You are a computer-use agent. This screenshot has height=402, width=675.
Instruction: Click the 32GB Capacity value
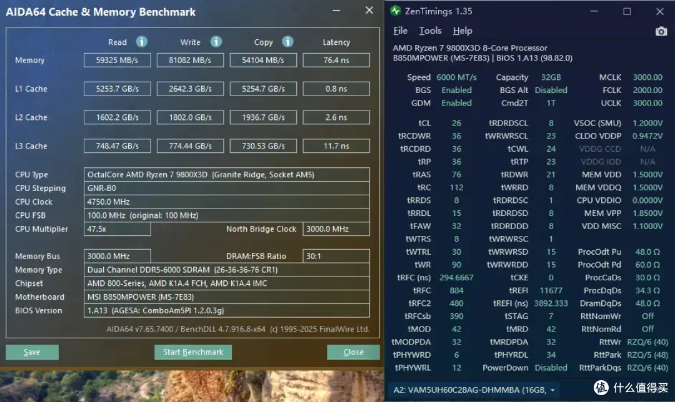pos(551,77)
